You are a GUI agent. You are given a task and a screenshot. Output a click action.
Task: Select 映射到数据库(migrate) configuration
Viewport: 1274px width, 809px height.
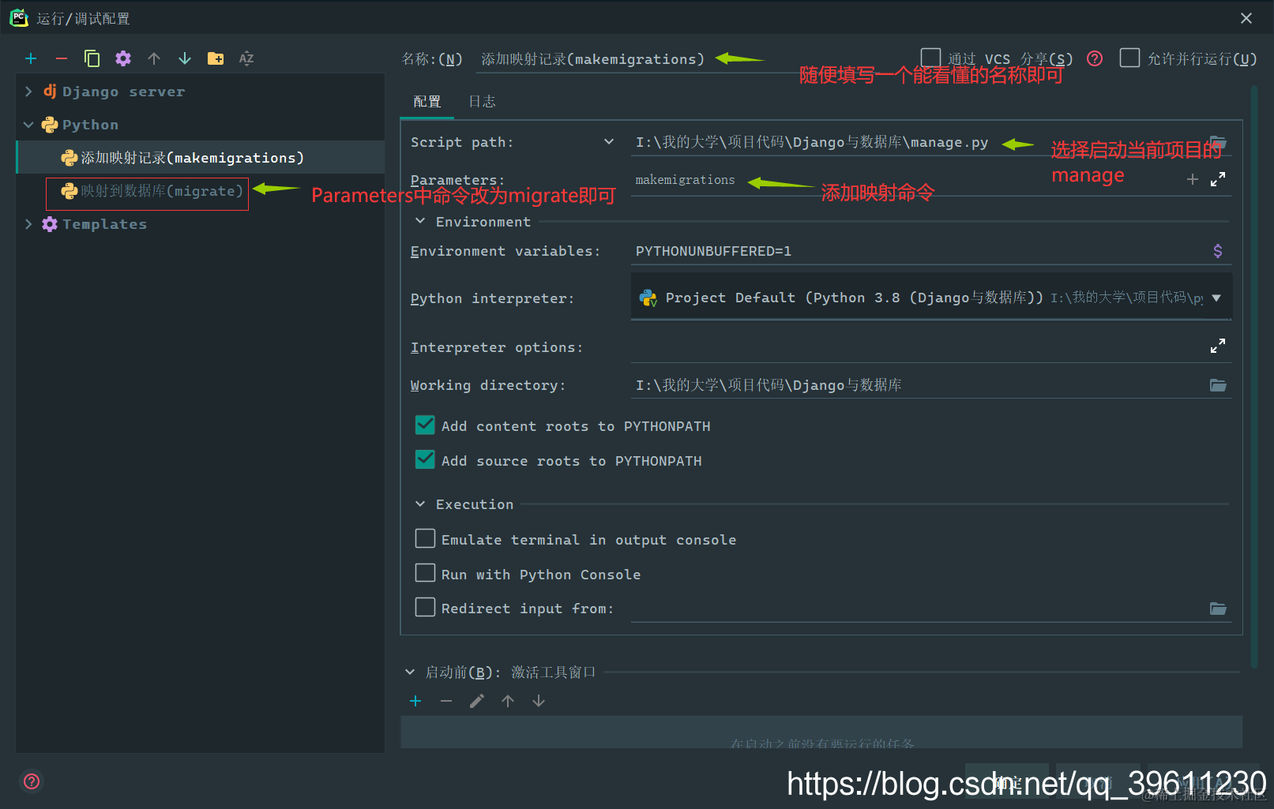click(x=152, y=191)
